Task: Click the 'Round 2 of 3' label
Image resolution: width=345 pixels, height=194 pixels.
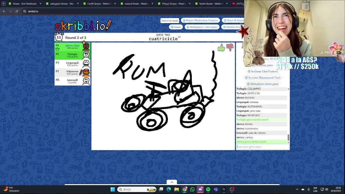Action: tap(76, 38)
